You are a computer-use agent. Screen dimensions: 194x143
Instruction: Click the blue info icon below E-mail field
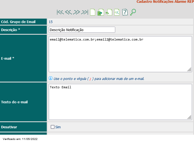point(50,78)
